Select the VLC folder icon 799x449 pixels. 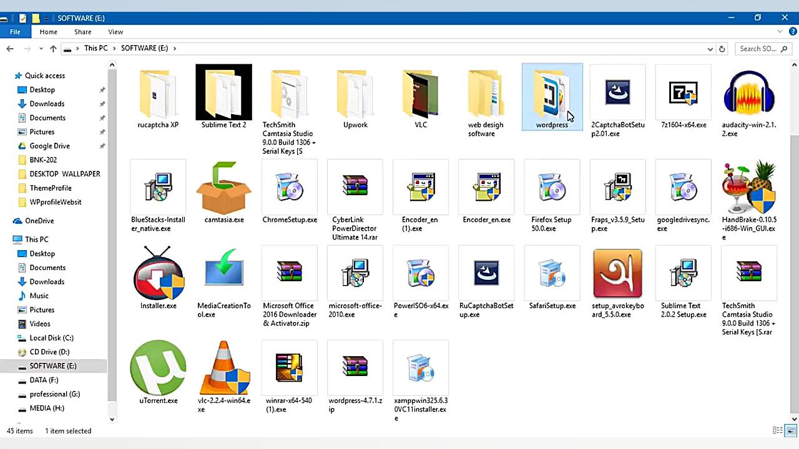click(421, 93)
